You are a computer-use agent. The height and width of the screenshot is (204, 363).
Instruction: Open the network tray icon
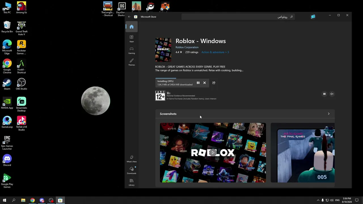327,200
